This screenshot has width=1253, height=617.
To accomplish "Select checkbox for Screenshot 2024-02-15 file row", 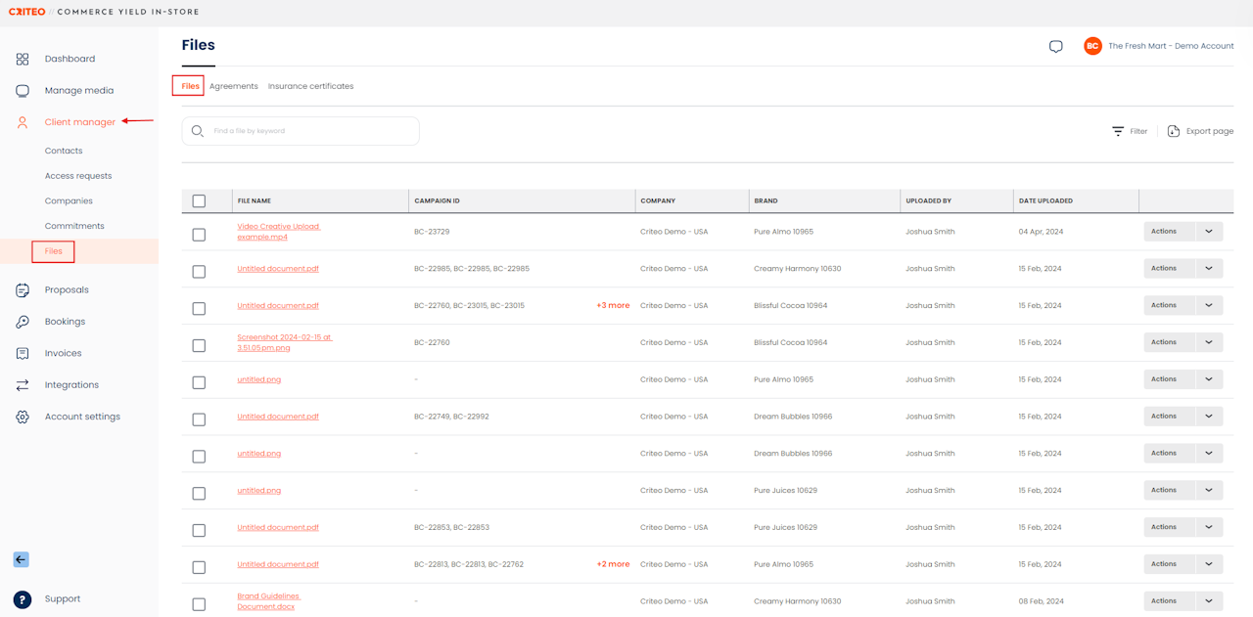I will tap(199, 345).
